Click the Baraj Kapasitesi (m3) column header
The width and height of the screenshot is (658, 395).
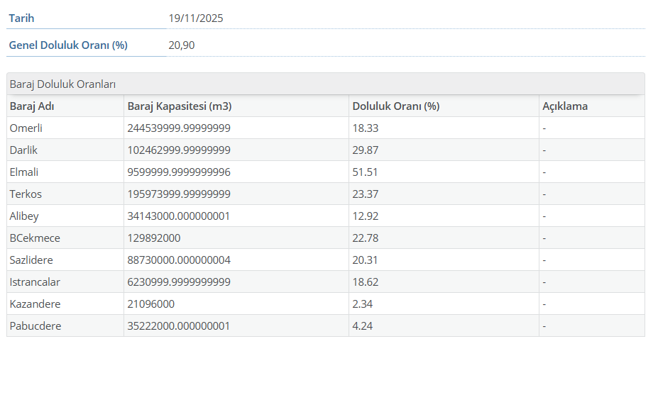(180, 106)
